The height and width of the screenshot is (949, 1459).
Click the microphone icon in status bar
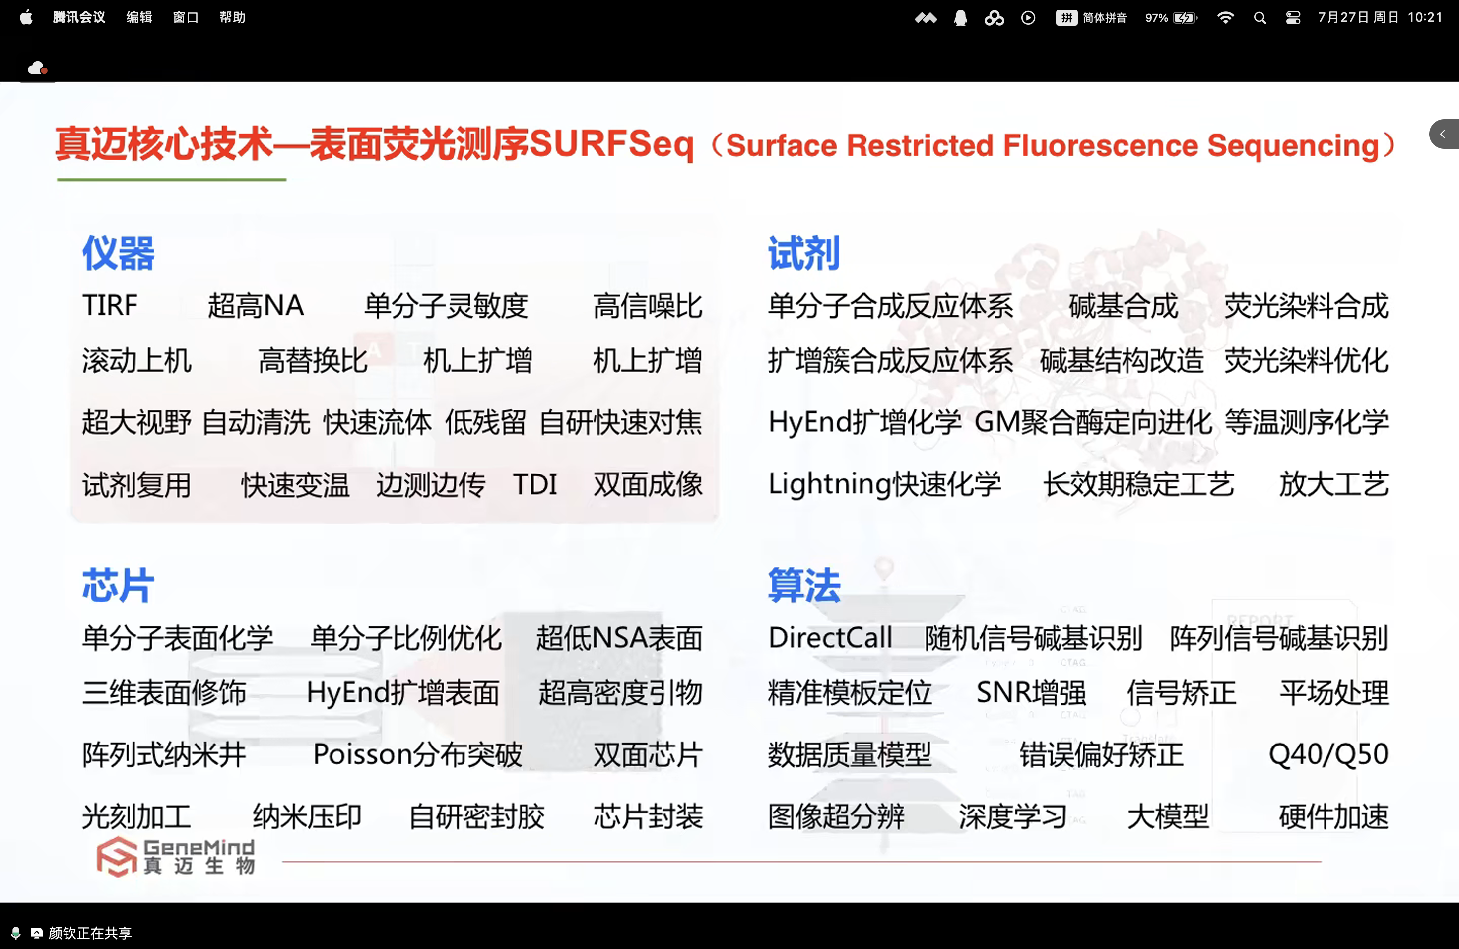16,933
